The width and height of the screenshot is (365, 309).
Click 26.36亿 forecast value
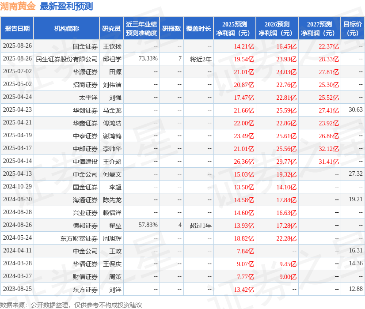tap(244, 162)
